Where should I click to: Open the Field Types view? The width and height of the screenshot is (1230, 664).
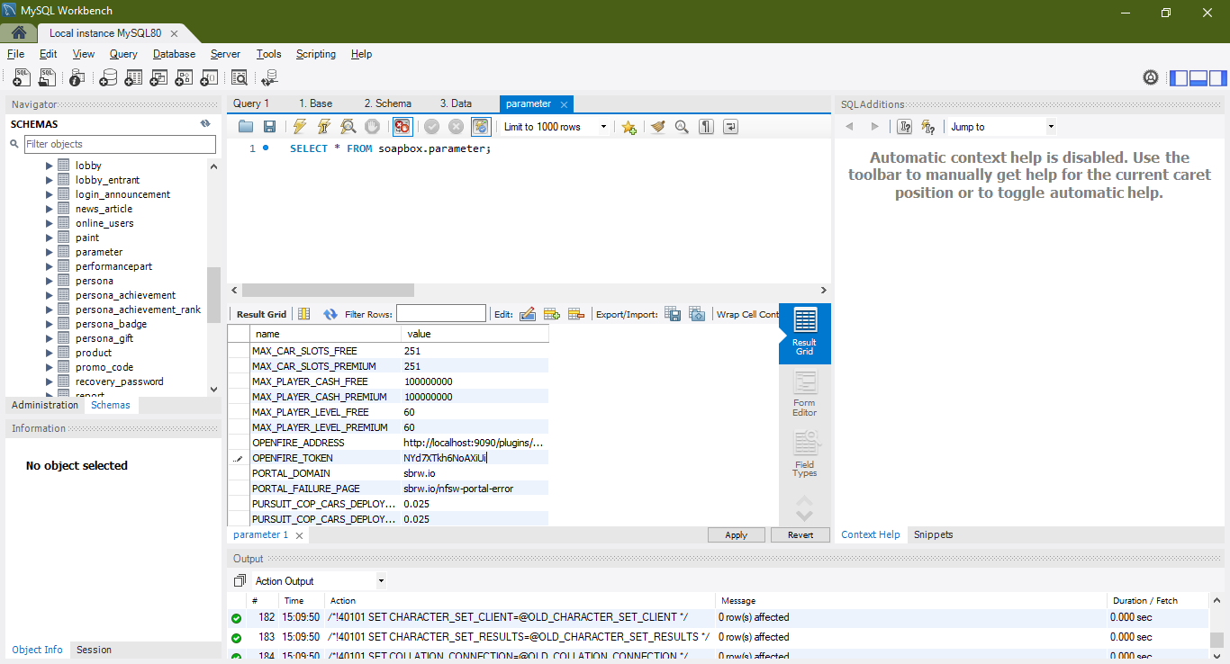point(805,454)
